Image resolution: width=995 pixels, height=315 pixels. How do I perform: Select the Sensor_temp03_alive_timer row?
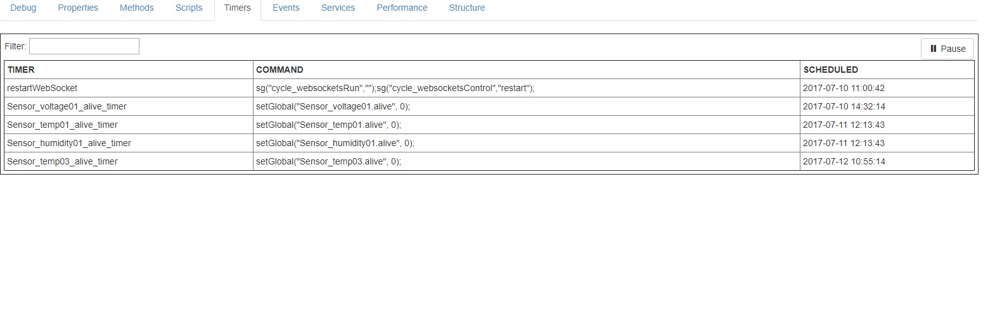tap(62, 161)
